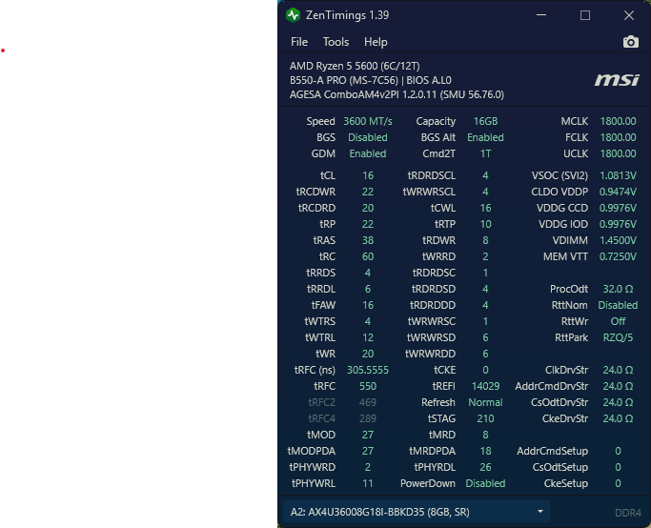
Task: Click the ClkDrvStr 24.0 Ω value
Action: (x=618, y=370)
